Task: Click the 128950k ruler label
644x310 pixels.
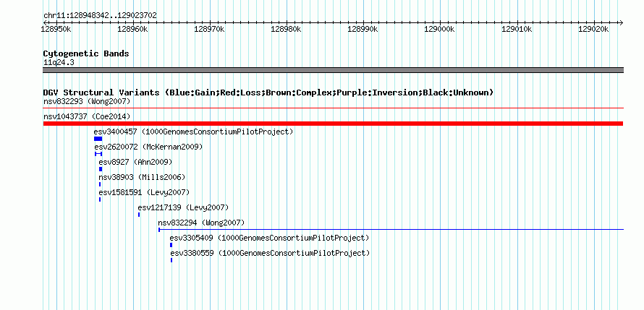Action: [56, 29]
